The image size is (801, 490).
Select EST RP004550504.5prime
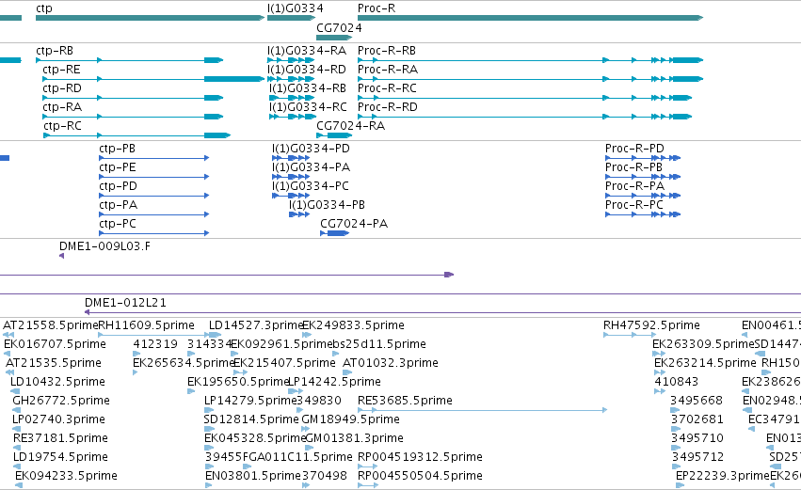pyautogui.click(x=420, y=477)
